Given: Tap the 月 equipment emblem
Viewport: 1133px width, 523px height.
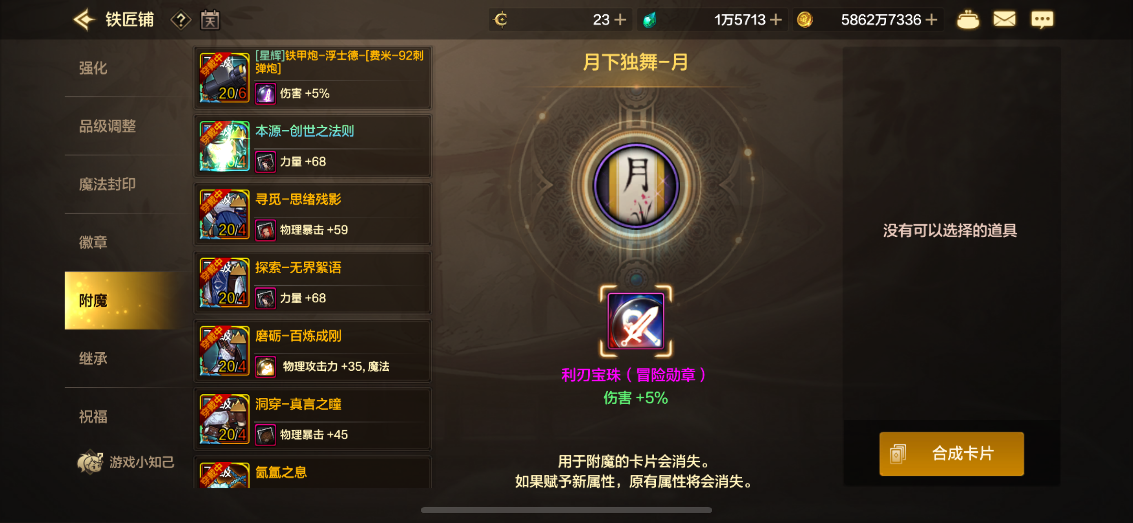Looking at the screenshot, I should [x=635, y=185].
